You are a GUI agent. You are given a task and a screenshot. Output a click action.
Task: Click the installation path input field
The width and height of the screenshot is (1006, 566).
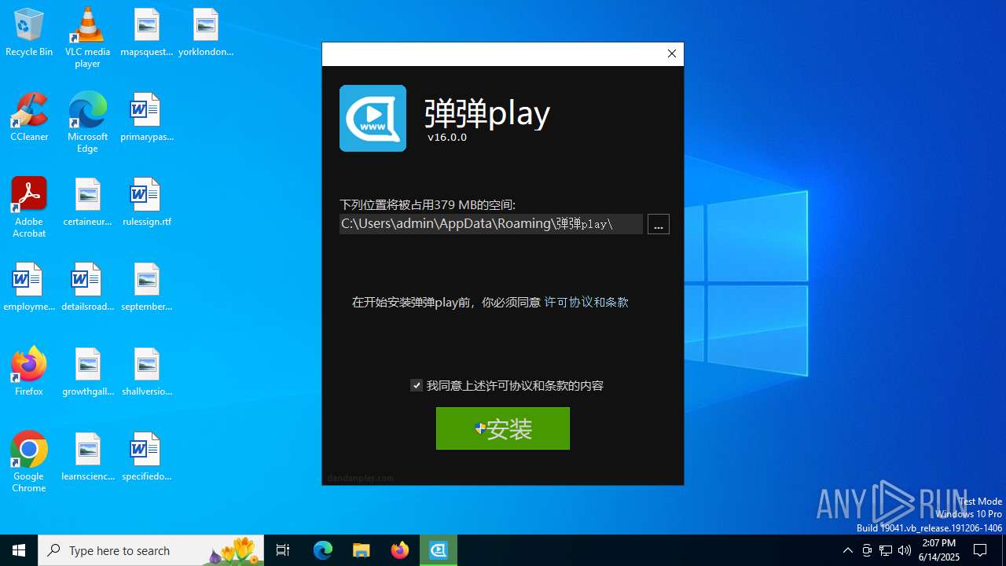pos(491,224)
